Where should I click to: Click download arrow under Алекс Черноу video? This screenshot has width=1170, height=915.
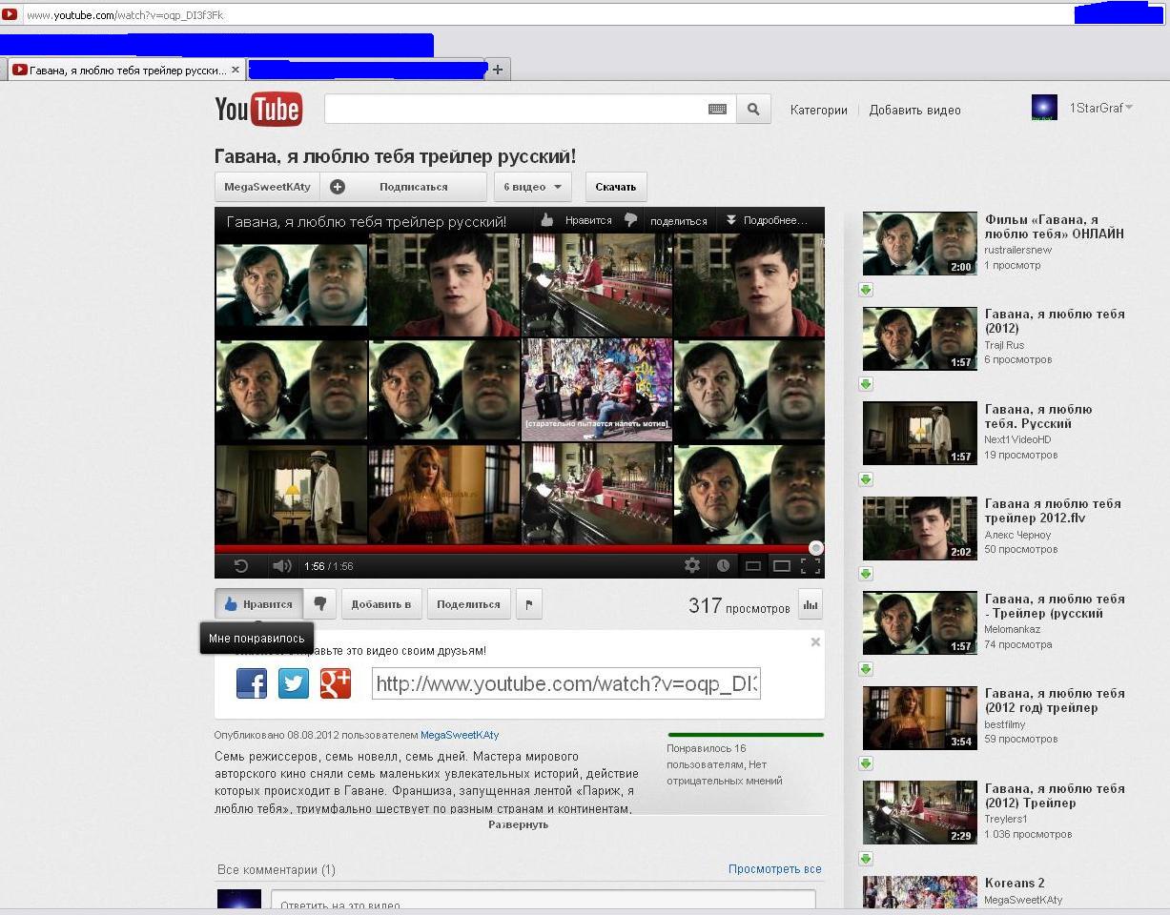(x=866, y=574)
